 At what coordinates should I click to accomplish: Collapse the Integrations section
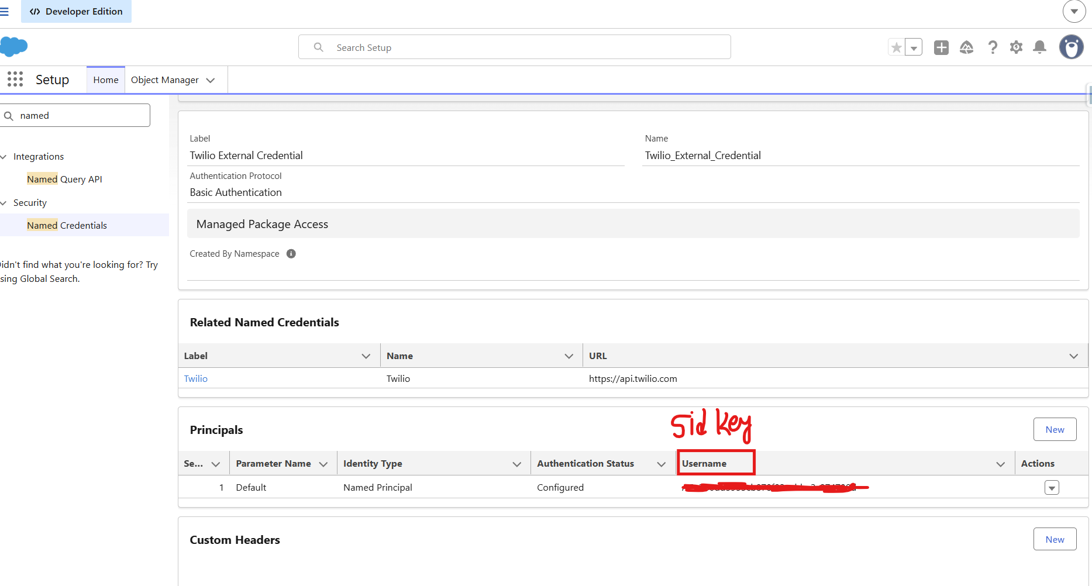(x=4, y=157)
